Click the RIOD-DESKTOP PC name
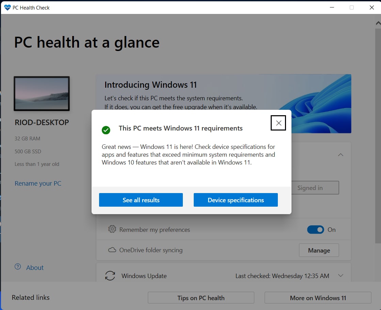This screenshot has width=381, height=310. coord(42,122)
